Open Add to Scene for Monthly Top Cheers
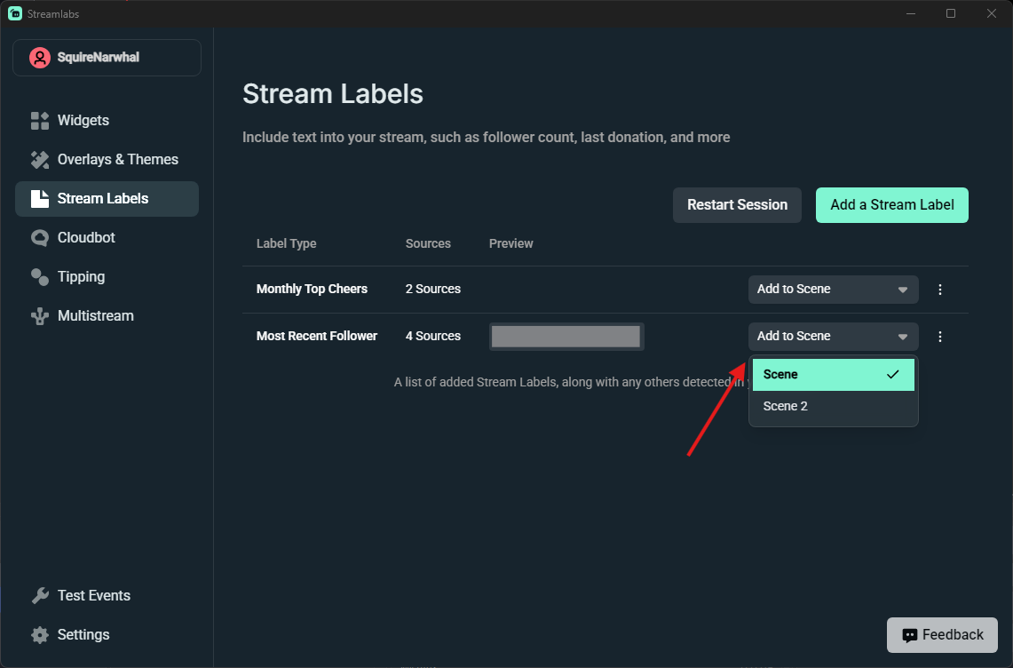The width and height of the screenshot is (1013, 668). (x=832, y=289)
